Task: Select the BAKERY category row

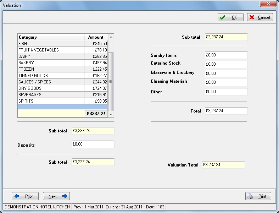Action: tap(63, 63)
